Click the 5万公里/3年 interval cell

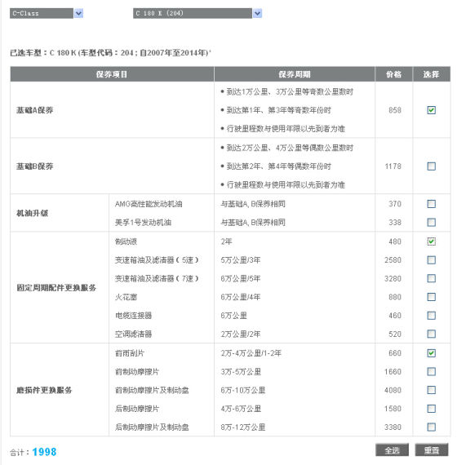[241, 260]
